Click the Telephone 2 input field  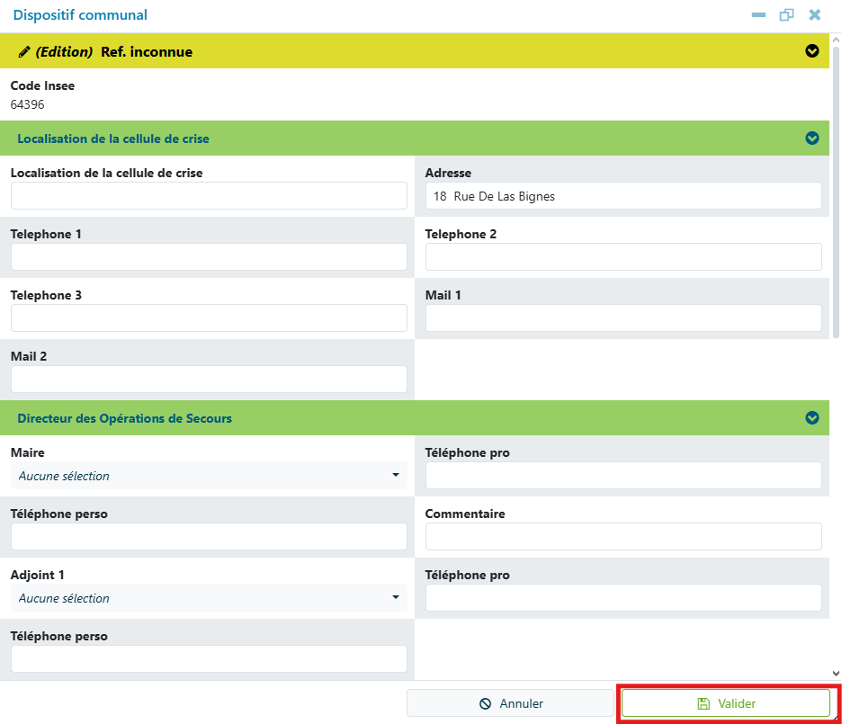[623, 257]
